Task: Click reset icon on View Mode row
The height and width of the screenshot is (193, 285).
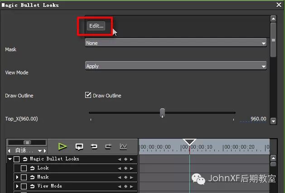Action: click(32, 186)
